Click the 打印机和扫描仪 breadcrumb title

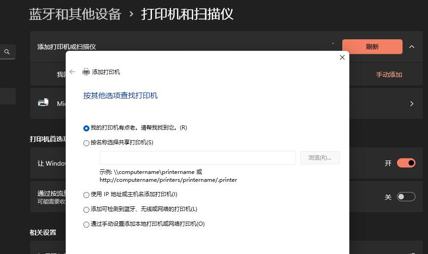187,14
